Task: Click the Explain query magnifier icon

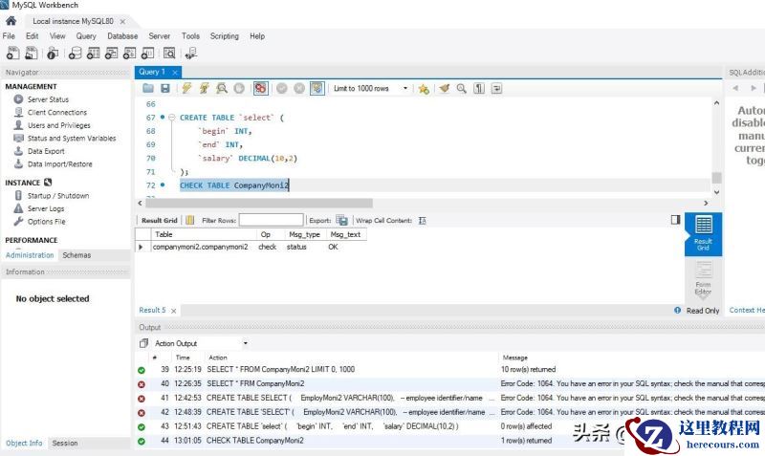Action: coord(222,88)
